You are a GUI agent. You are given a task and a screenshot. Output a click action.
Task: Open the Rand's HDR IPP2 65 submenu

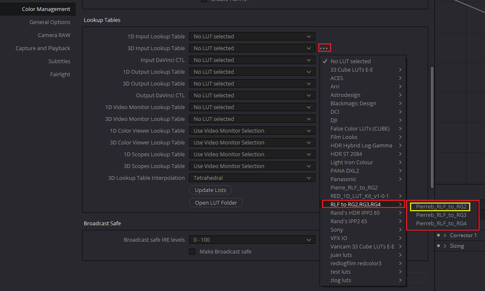click(363, 213)
